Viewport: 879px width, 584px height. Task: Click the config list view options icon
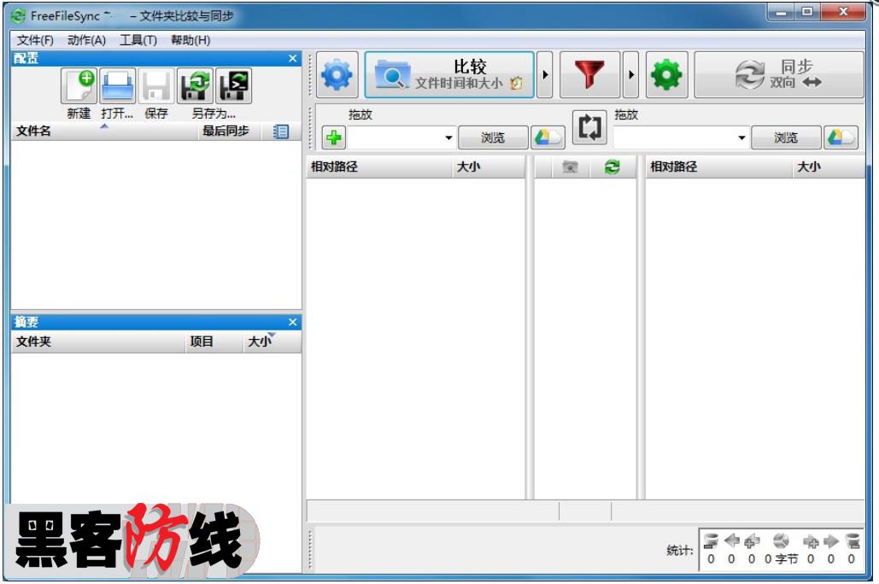[x=281, y=131]
